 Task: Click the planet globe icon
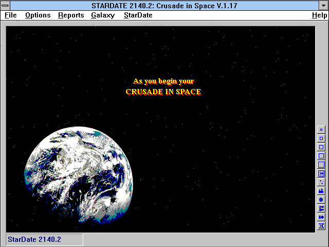point(321,200)
